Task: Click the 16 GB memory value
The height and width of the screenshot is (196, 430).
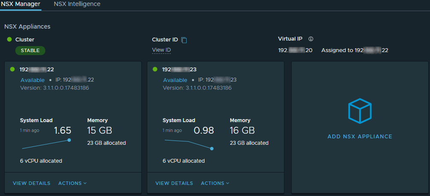Action: click(x=242, y=131)
